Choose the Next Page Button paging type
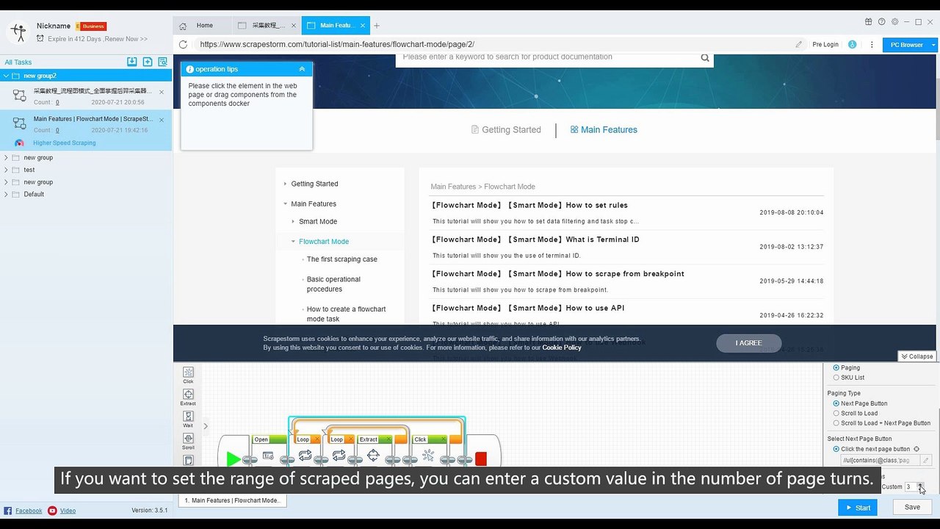The image size is (940, 529). coord(836,403)
